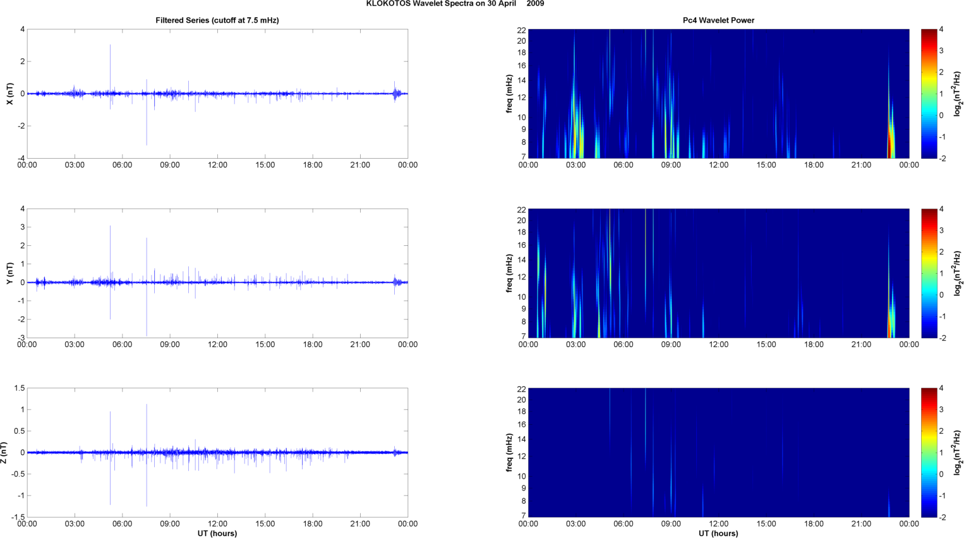The height and width of the screenshot is (538, 964).
Task: Click the 'Z (nT)' axis label
Action: point(4,453)
